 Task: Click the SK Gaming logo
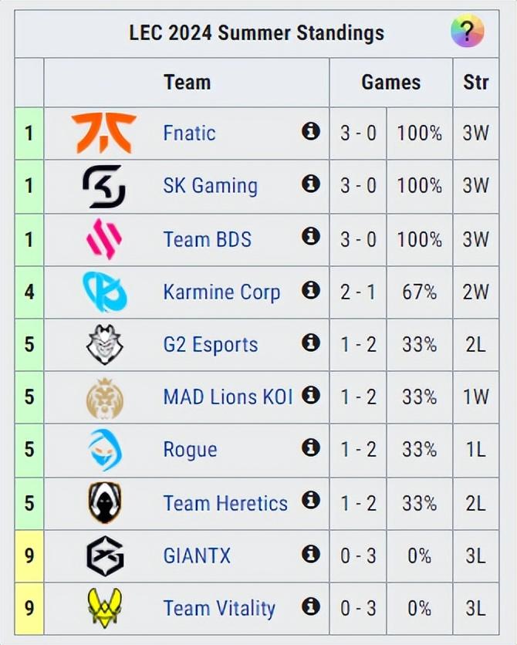[104, 186]
